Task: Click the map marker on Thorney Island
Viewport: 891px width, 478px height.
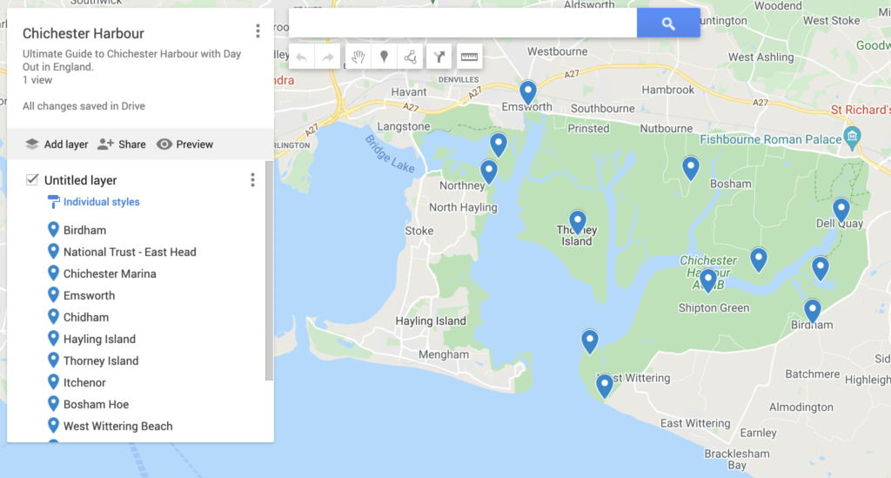Action: [x=578, y=222]
